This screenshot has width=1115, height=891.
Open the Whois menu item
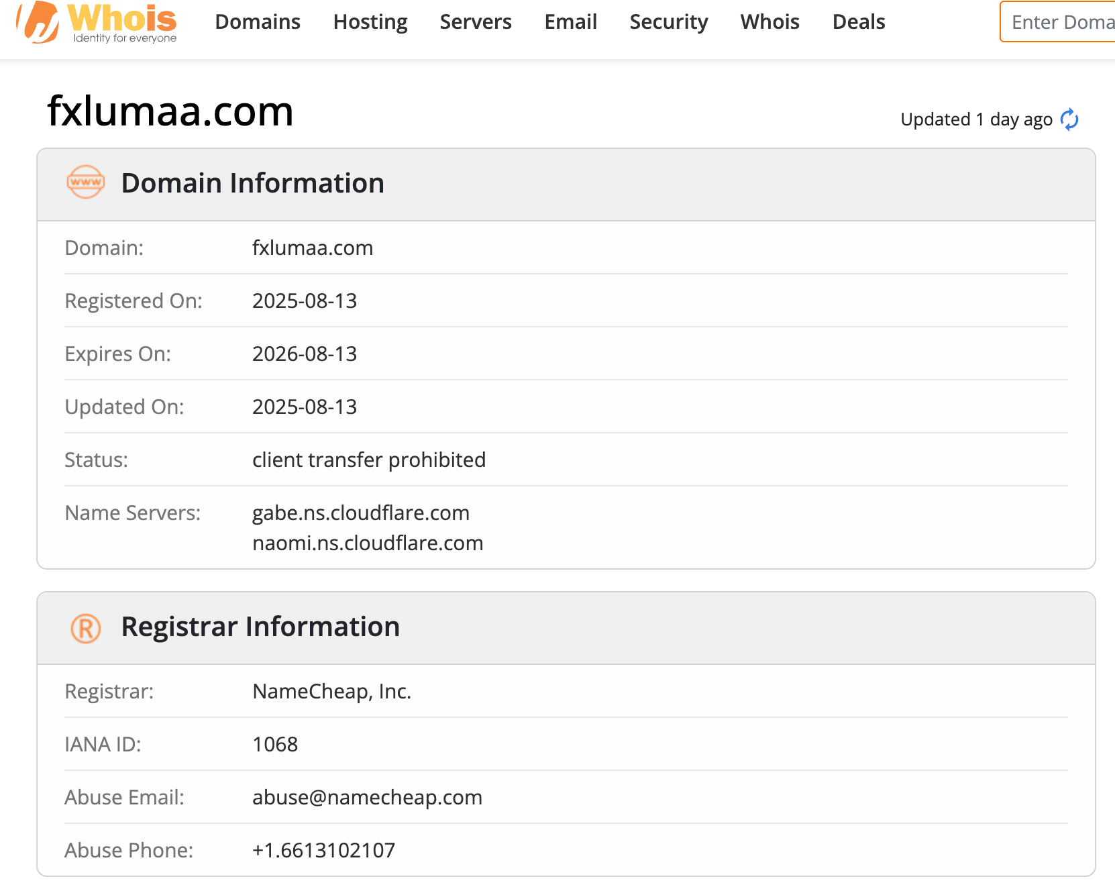[x=770, y=22]
